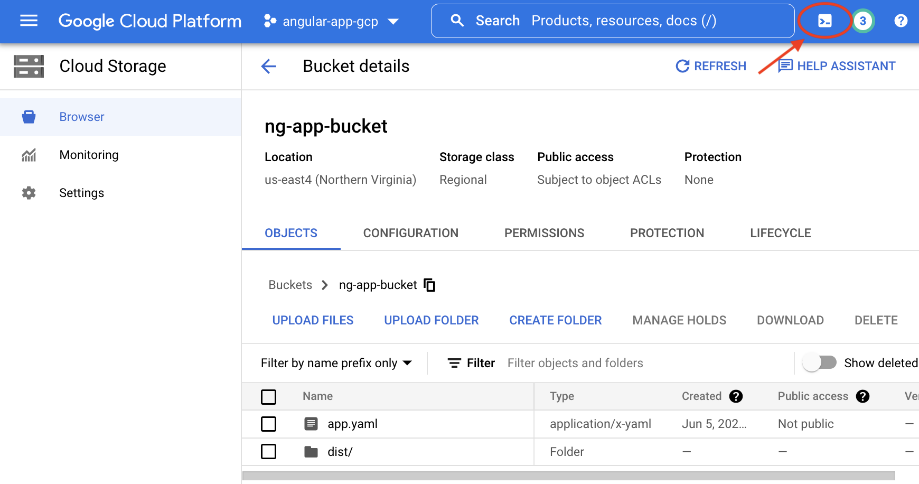Image resolution: width=919 pixels, height=484 pixels.
Task: Tick the dist/ folder checkbox
Action: pyautogui.click(x=268, y=452)
